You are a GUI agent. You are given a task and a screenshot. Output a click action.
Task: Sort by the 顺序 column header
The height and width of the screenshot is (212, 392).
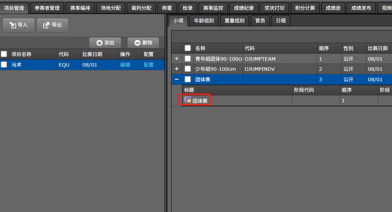point(323,48)
